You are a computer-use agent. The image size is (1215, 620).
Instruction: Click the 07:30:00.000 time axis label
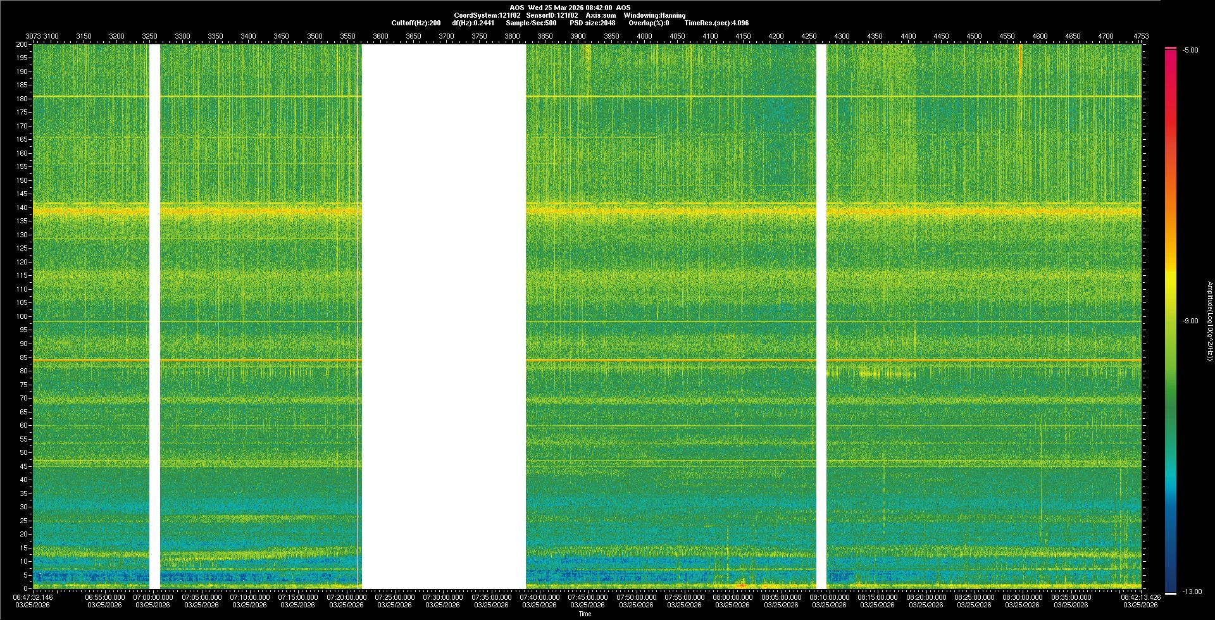[442, 597]
